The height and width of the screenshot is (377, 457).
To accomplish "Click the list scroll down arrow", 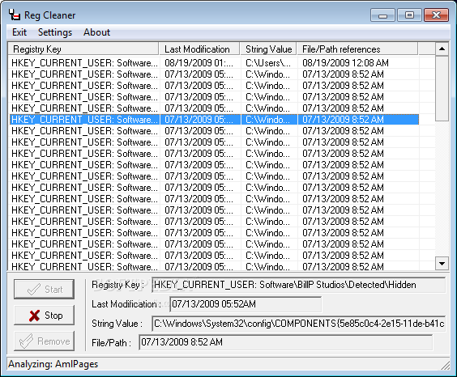I will [x=442, y=264].
